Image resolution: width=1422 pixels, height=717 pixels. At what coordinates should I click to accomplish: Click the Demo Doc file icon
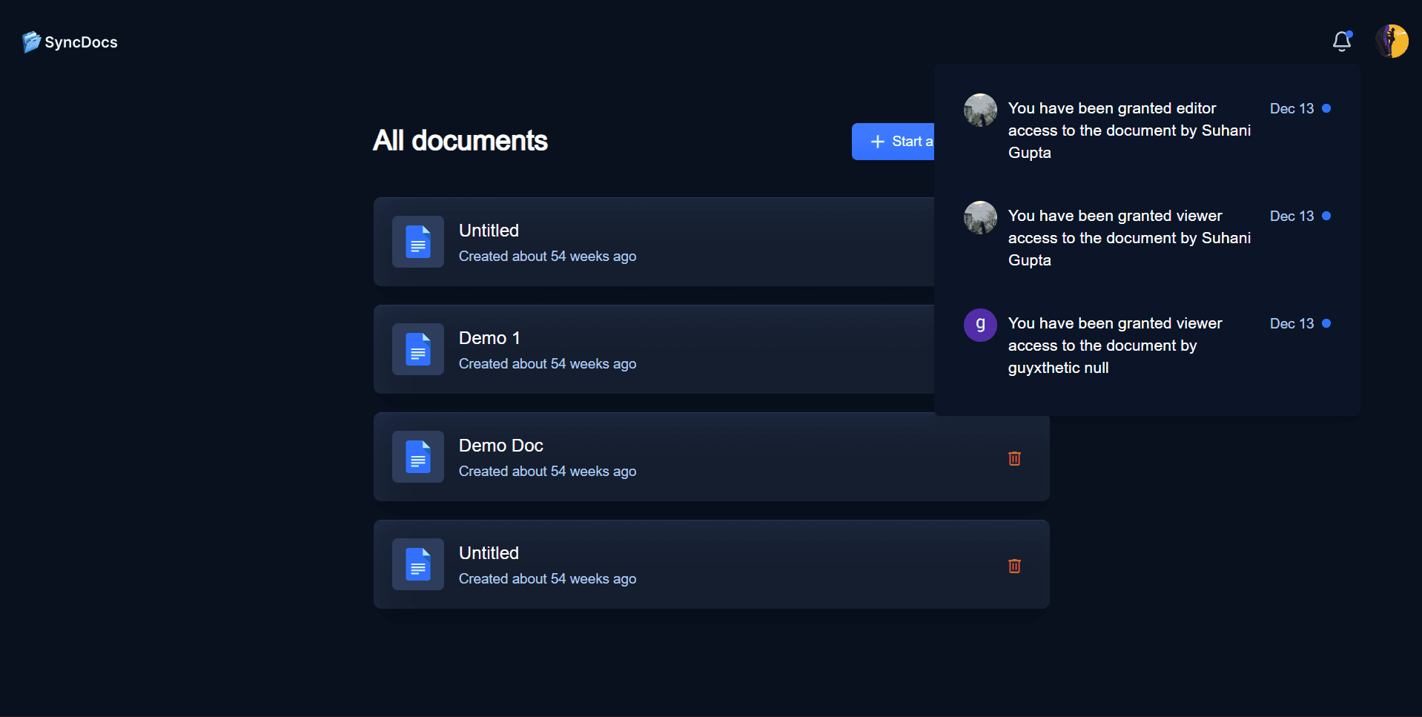click(418, 457)
